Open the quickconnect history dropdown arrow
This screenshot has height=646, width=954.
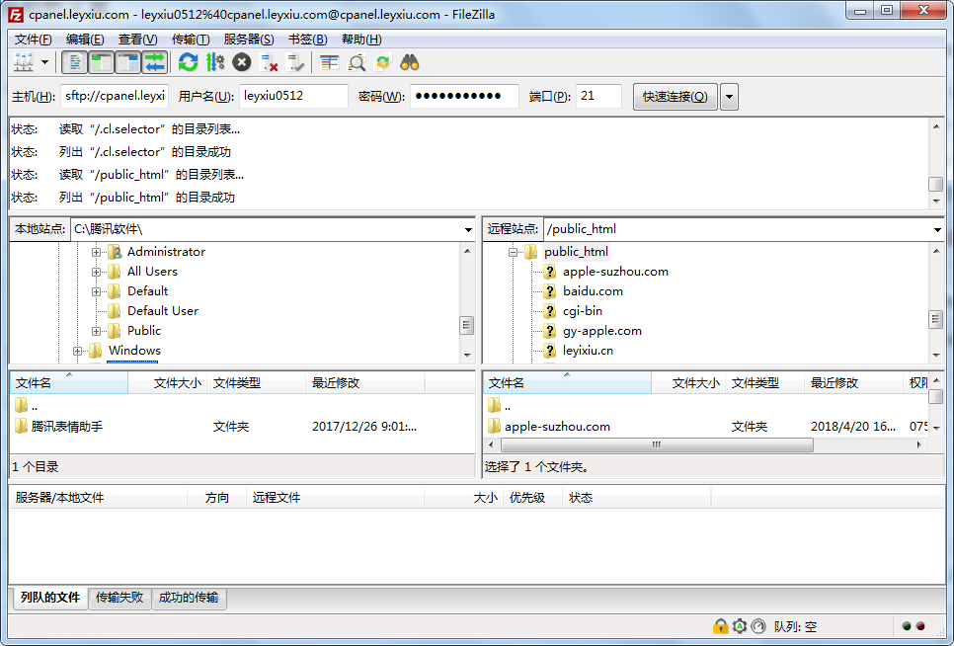point(729,97)
